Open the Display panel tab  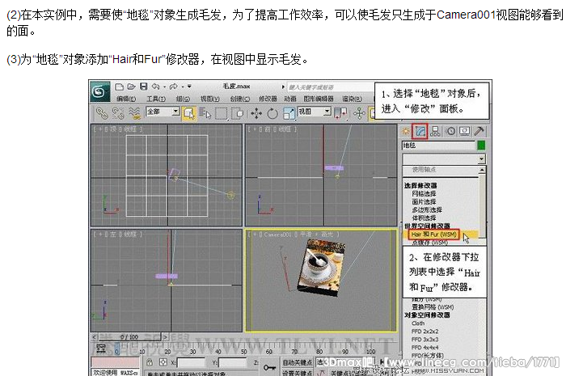click(x=465, y=131)
